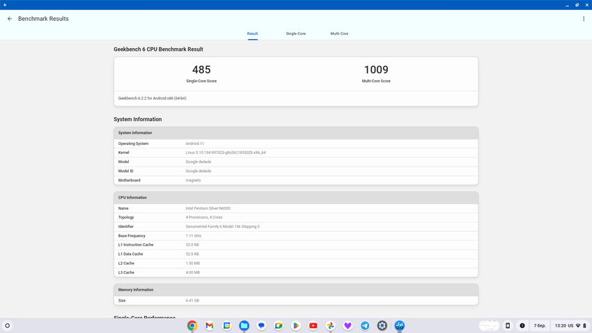Go back using the Benchmark Results arrow
The width and height of the screenshot is (592, 333).
pos(10,19)
